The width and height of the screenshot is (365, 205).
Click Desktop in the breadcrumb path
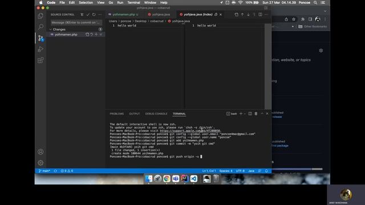click(x=141, y=21)
